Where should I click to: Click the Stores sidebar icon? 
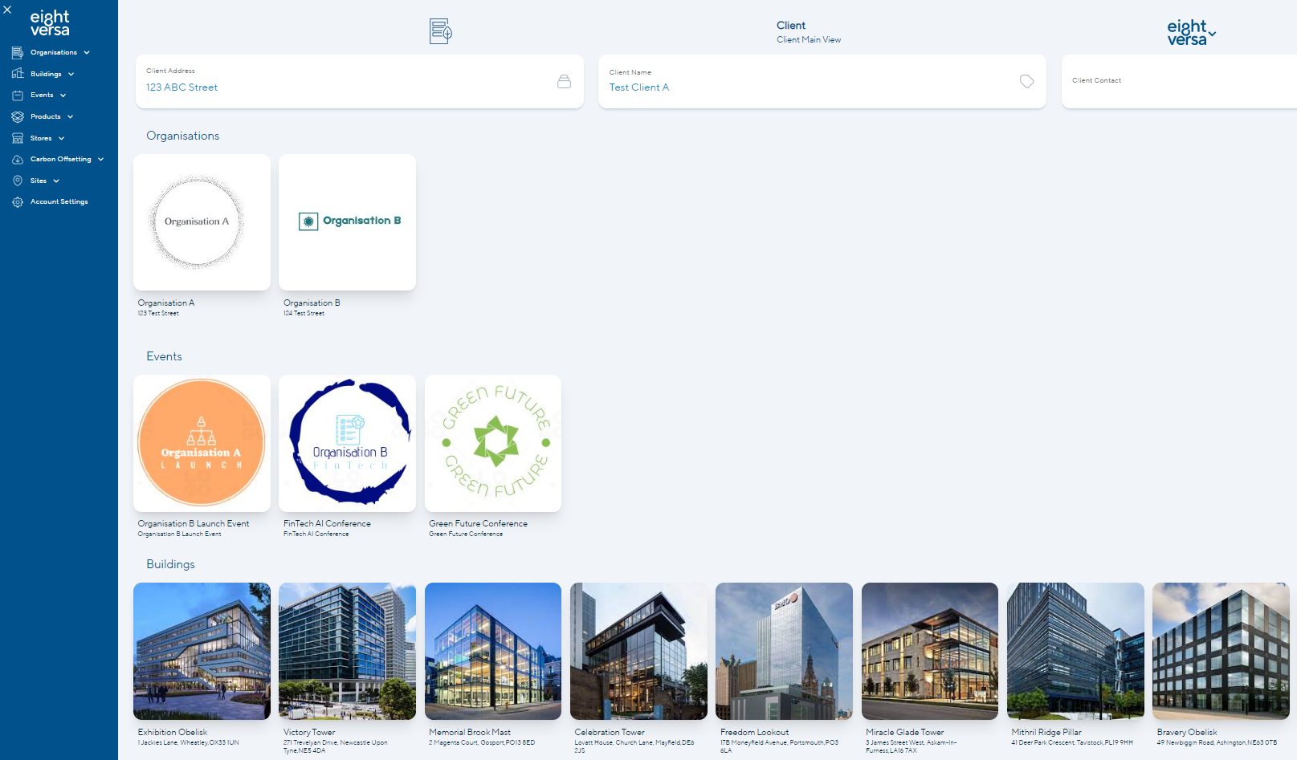tap(18, 138)
